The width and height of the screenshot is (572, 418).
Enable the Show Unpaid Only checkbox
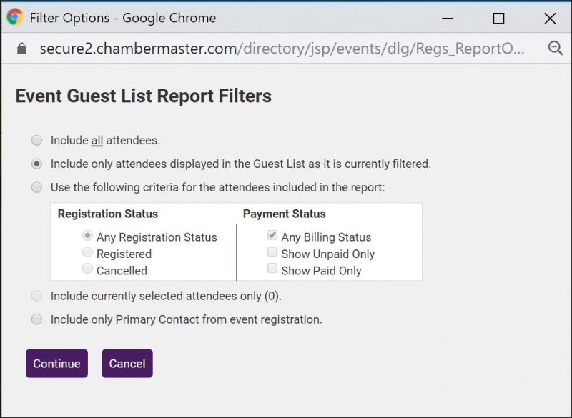(x=272, y=252)
